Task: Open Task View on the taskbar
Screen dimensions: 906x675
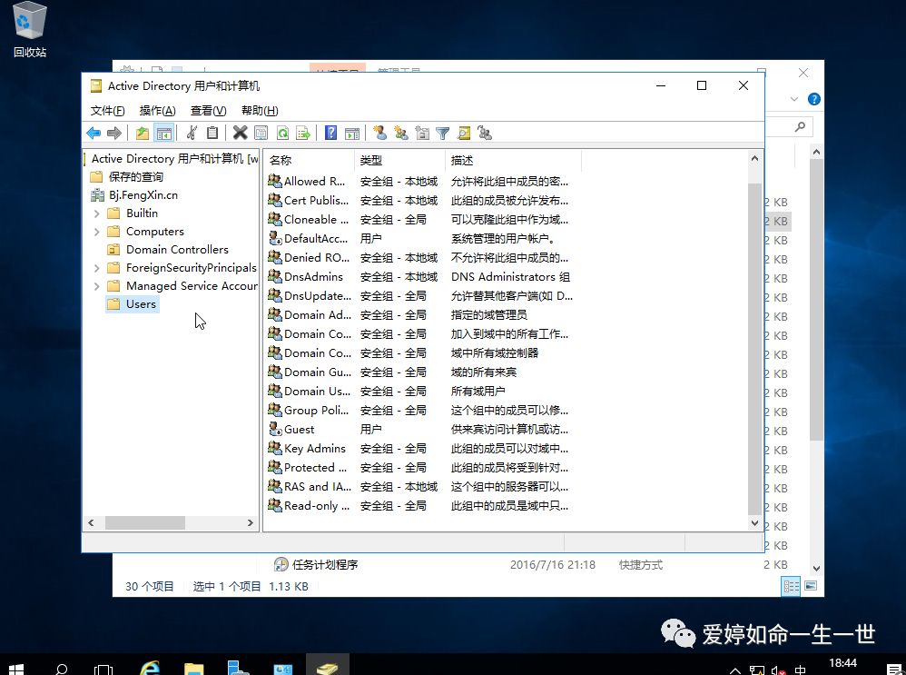Action: click(103, 668)
